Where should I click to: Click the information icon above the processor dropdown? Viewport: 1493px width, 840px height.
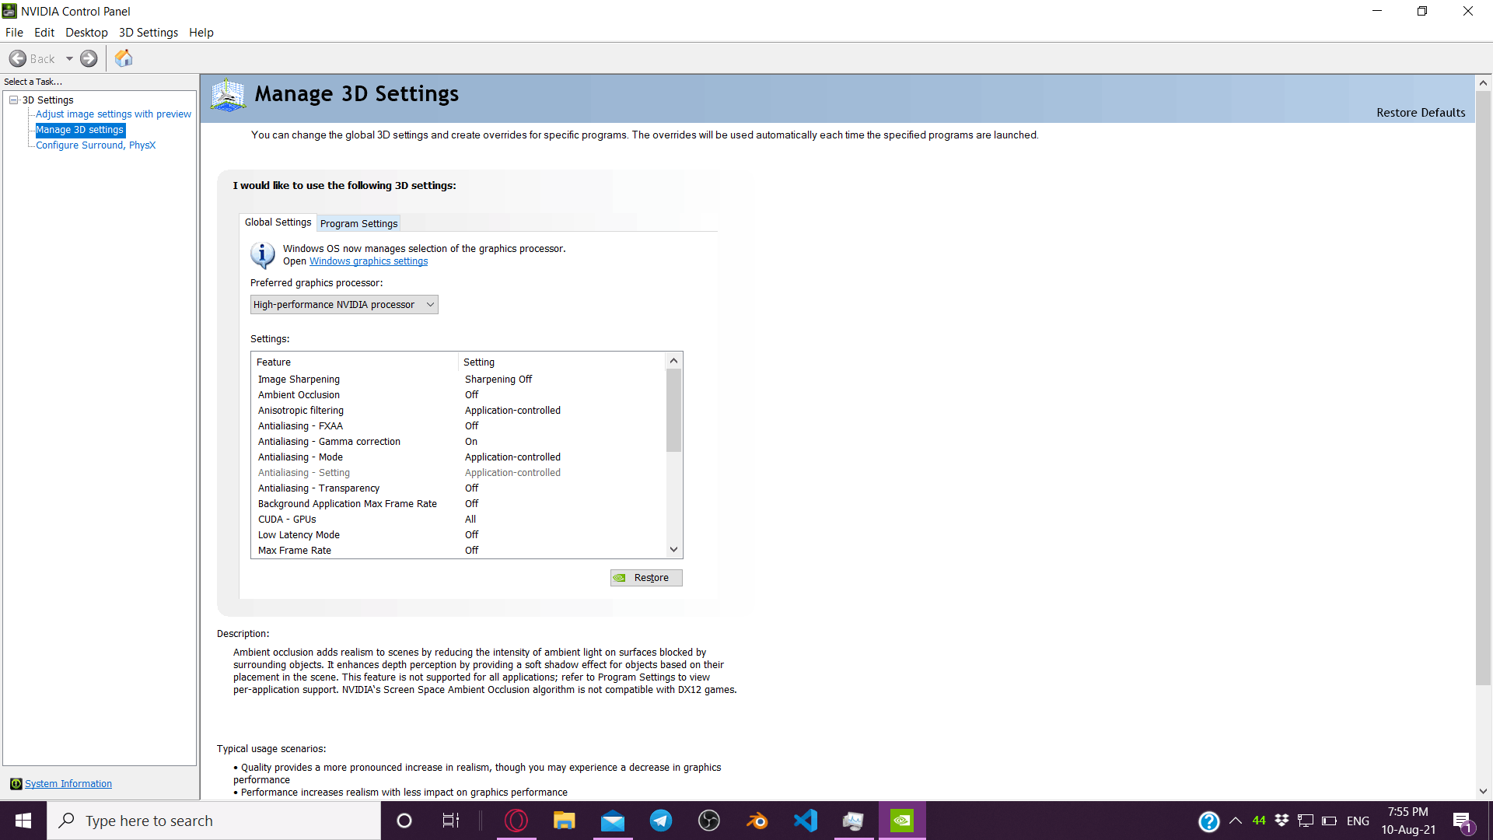click(262, 255)
